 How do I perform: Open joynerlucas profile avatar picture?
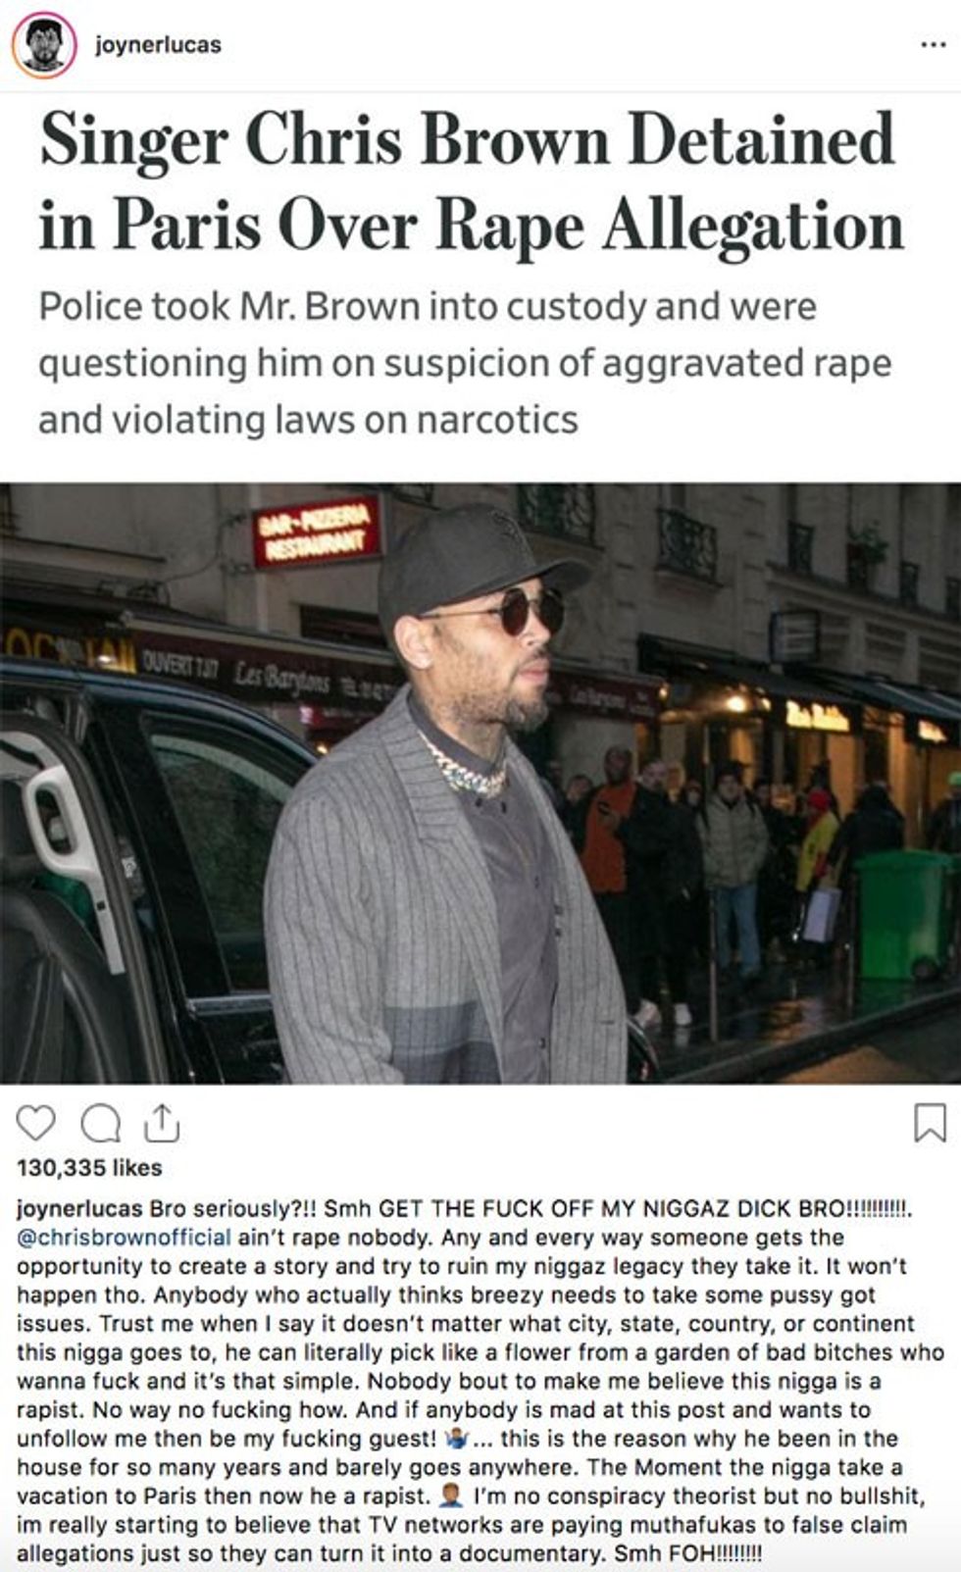(x=43, y=46)
